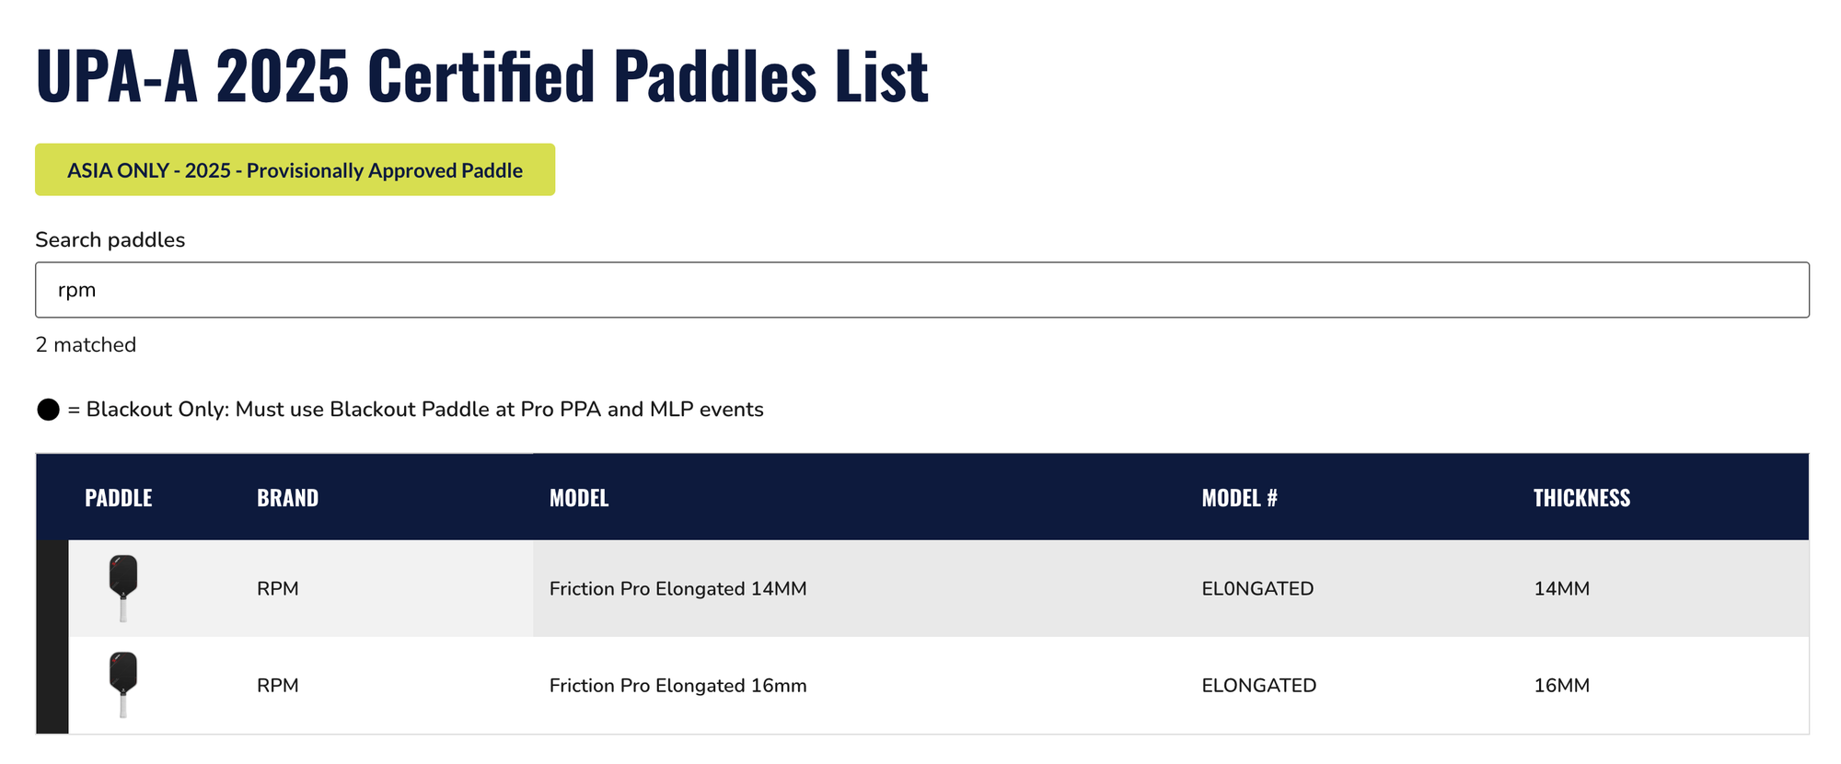Screen dimensions: 1841x764
Task: Click the model number in the second row
Action: (x=1258, y=686)
